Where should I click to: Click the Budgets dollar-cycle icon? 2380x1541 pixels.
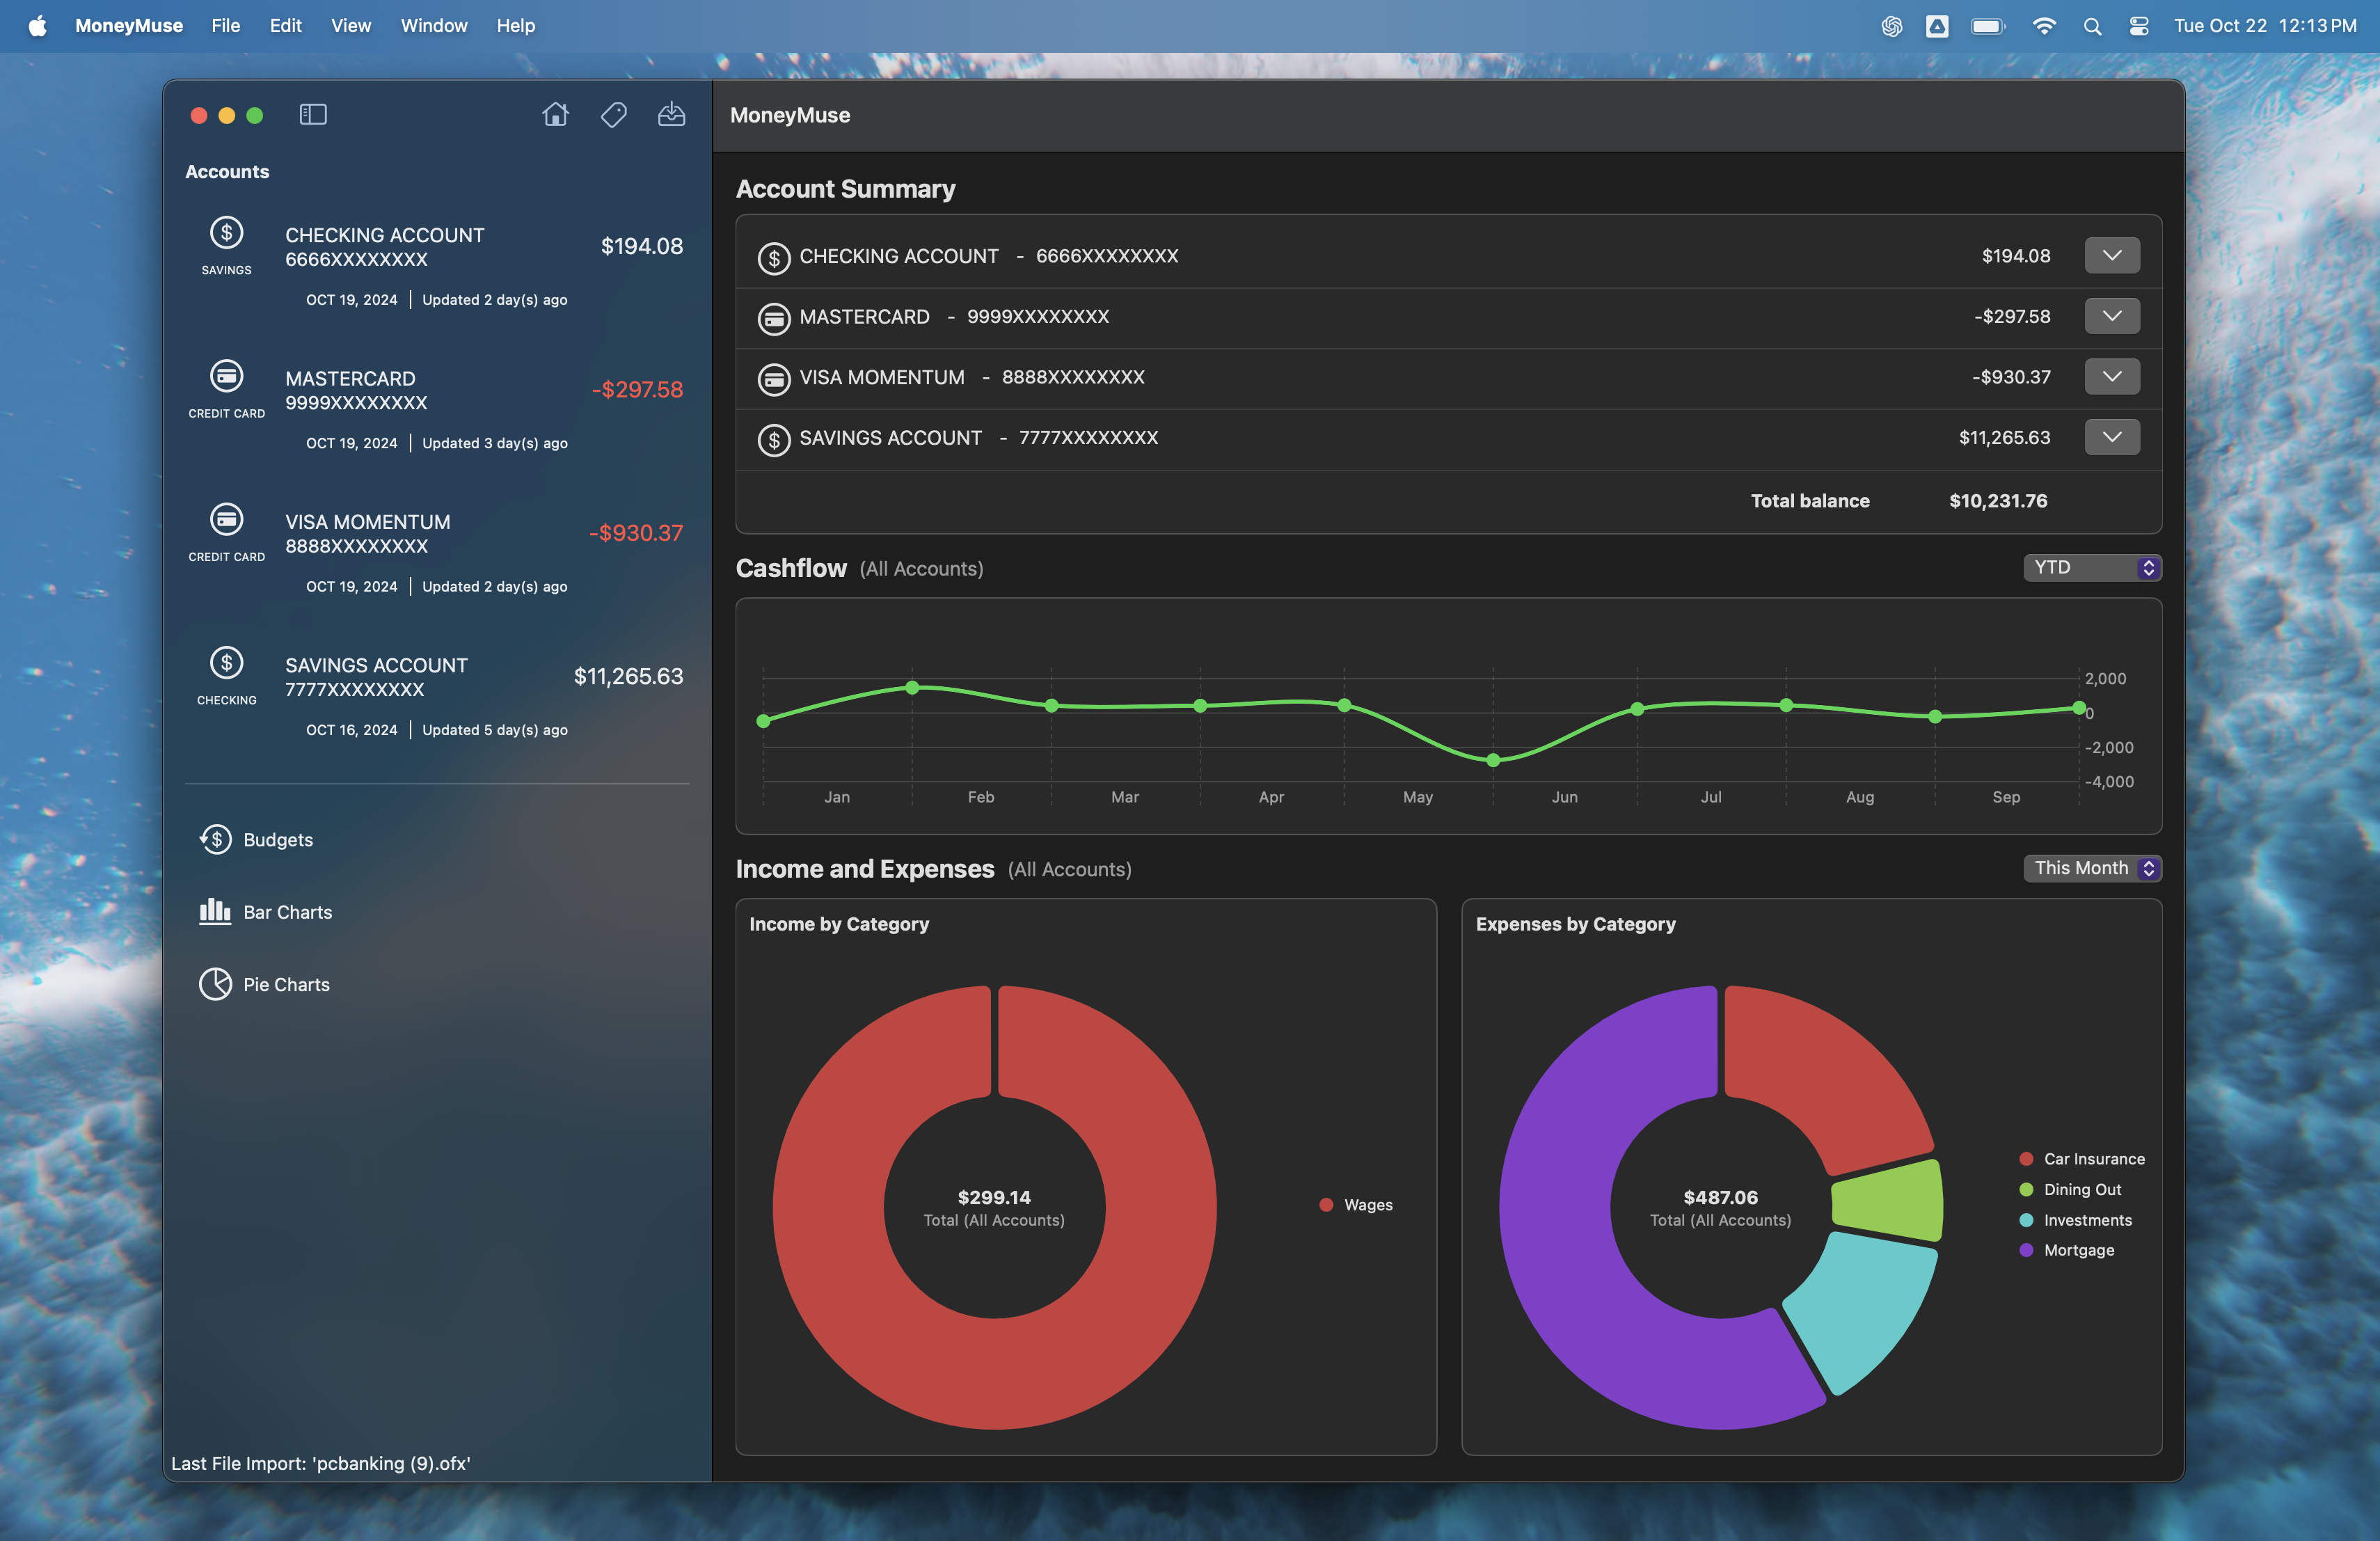[x=215, y=839]
